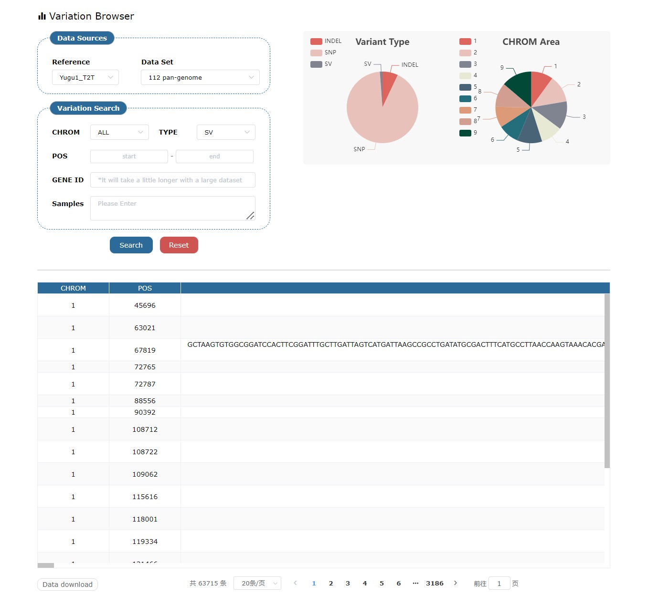Viewport: 669px width, 595px height.
Task: Click the Search button
Action: point(131,245)
